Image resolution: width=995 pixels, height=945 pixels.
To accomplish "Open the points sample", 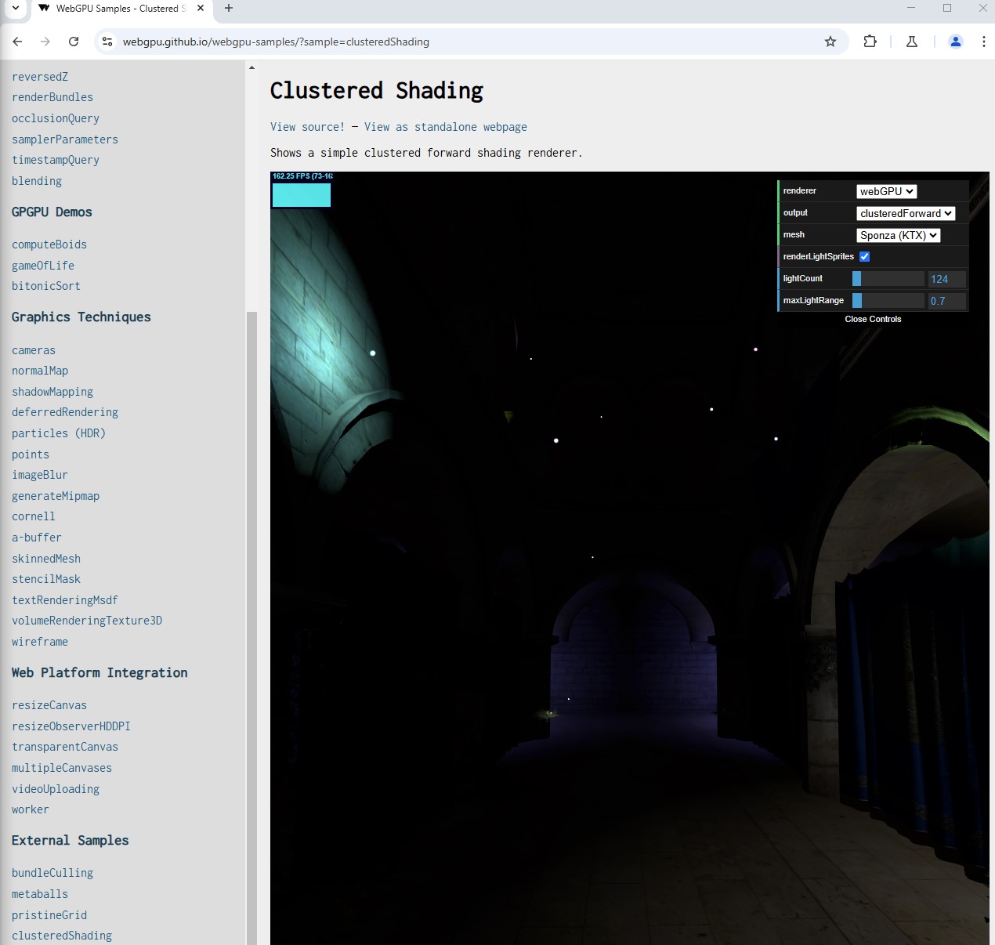I will 31,454.
